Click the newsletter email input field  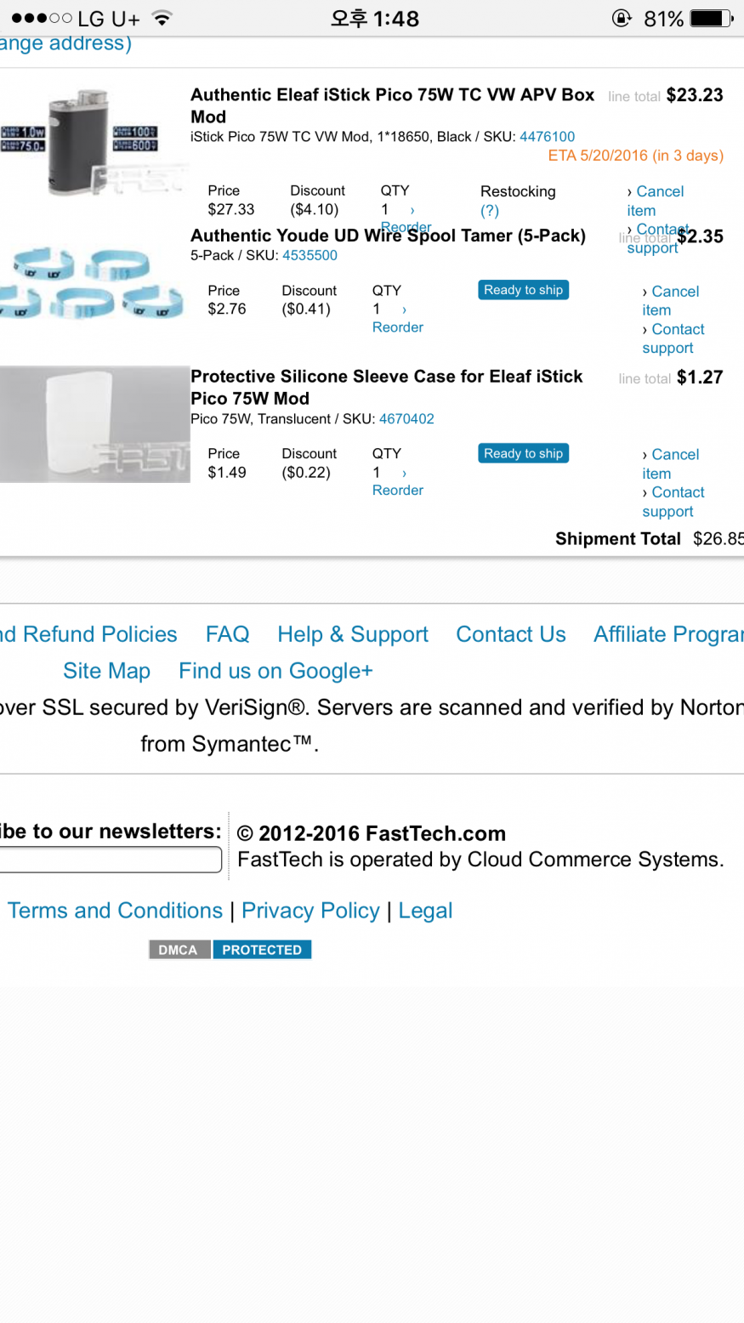click(x=111, y=860)
